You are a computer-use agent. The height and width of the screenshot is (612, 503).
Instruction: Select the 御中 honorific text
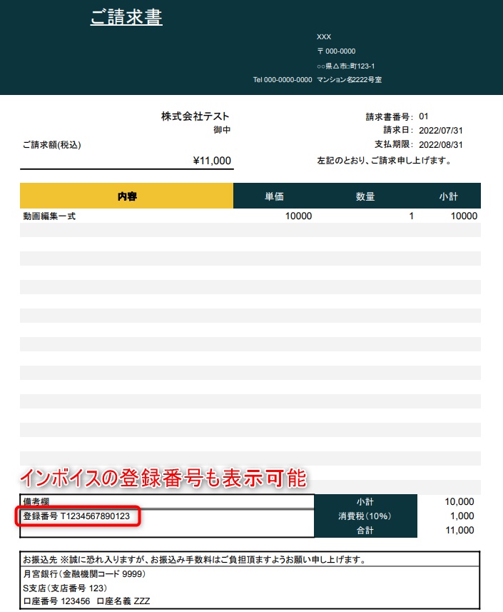(x=222, y=129)
